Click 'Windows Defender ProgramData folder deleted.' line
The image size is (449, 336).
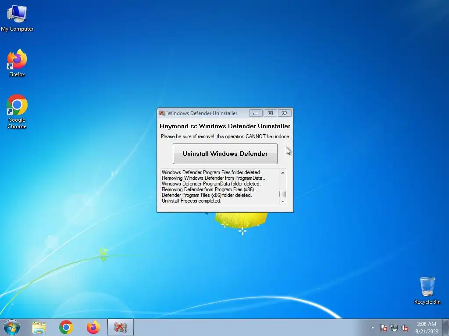[x=211, y=184]
